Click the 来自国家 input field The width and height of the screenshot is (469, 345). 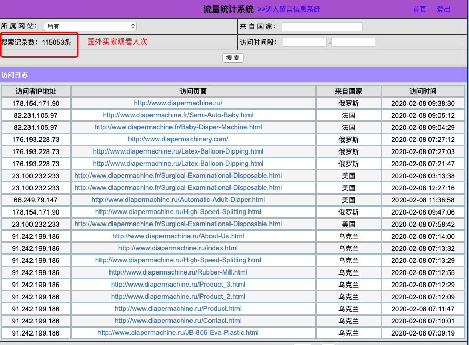click(322, 27)
